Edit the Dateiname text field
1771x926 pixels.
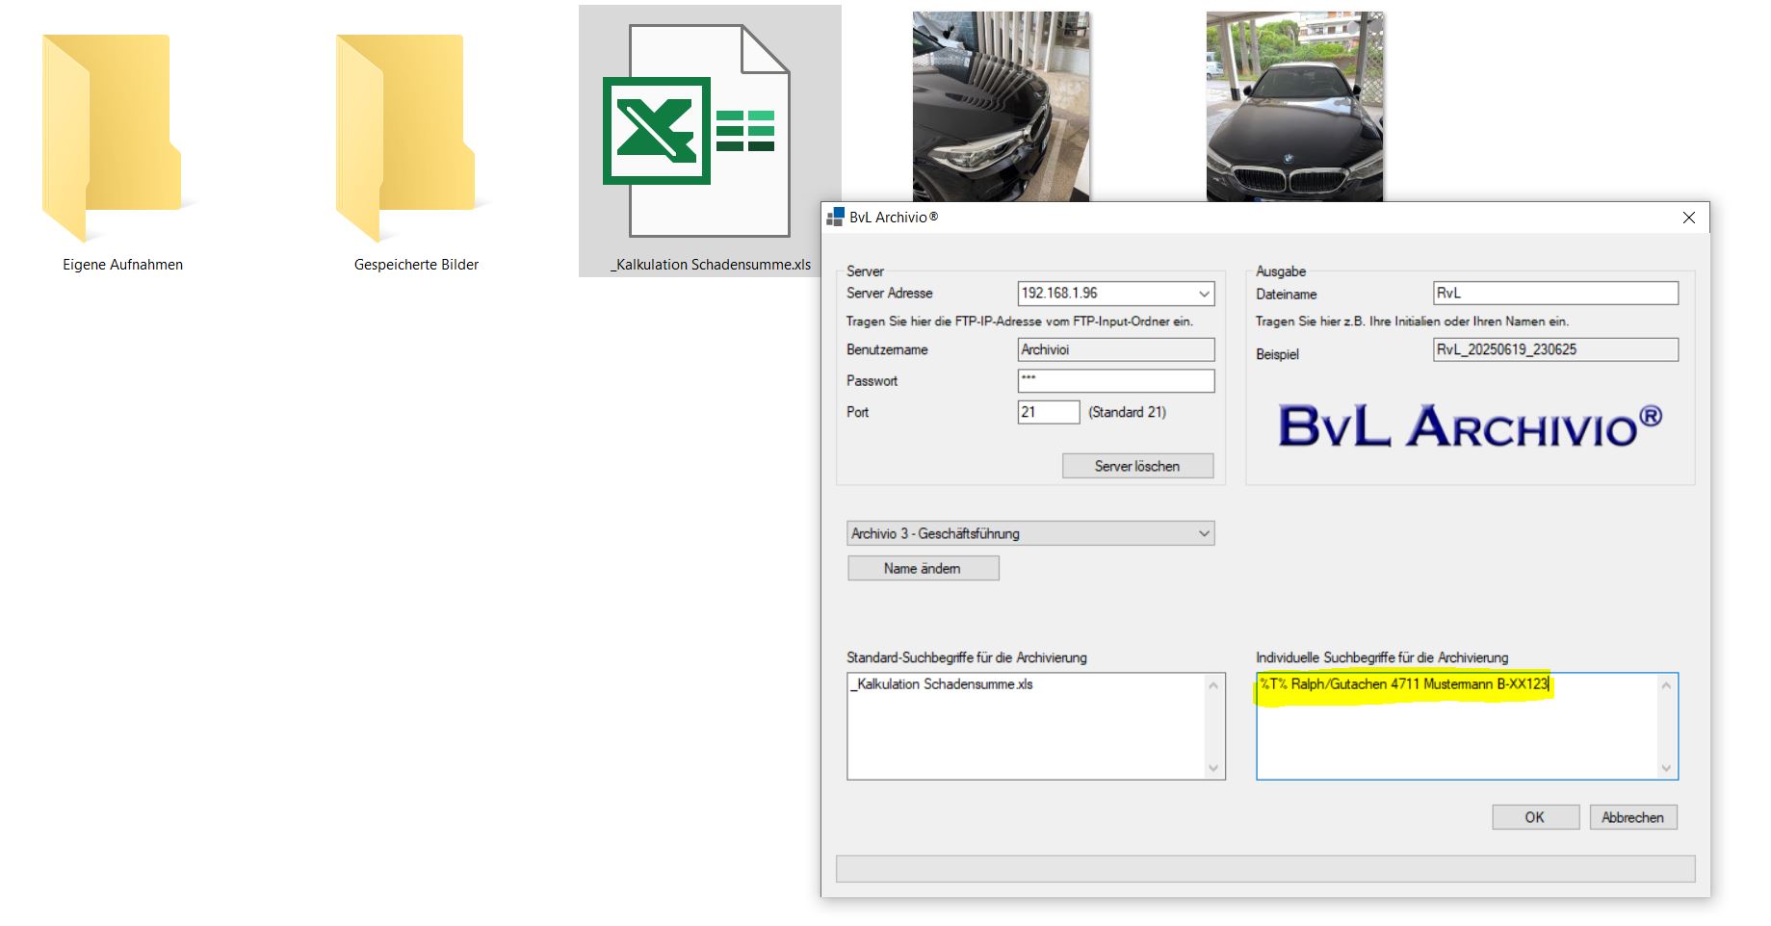(x=1554, y=294)
